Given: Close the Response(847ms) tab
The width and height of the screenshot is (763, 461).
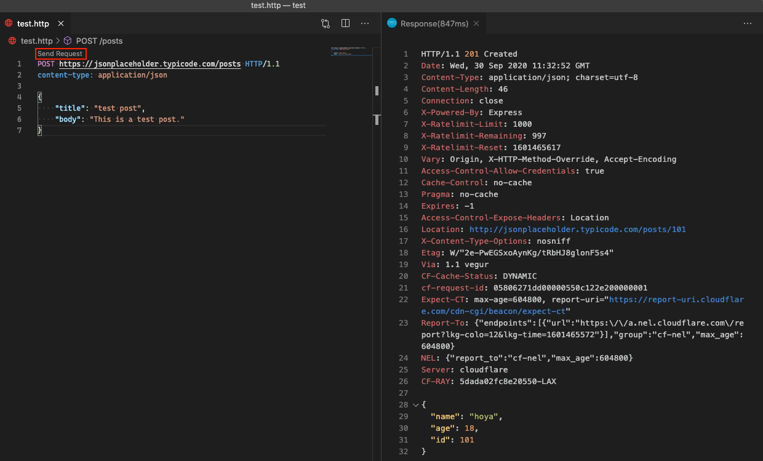Looking at the screenshot, I should (x=477, y=23).
